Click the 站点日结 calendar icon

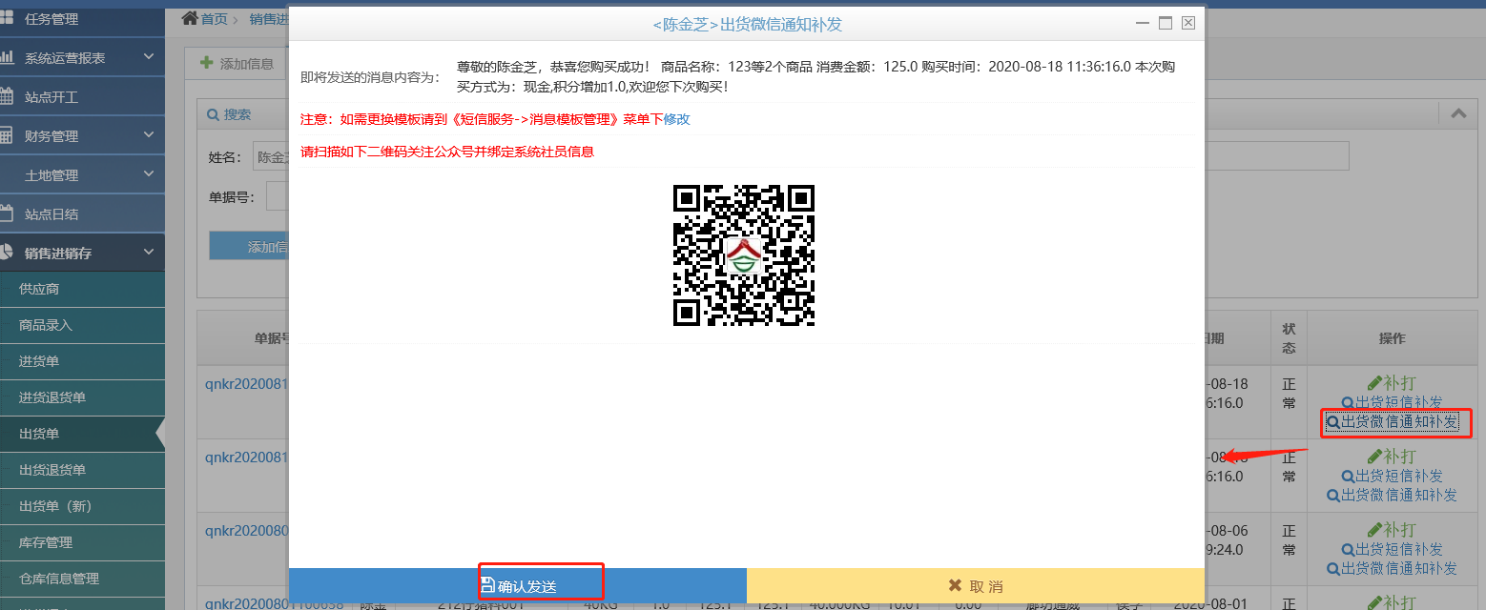6,213
